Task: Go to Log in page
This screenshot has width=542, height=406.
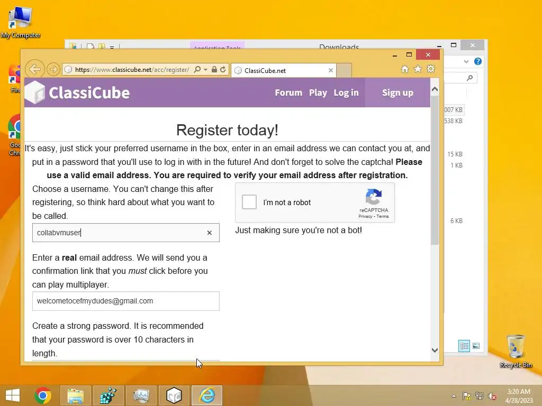Action: tap(346, 93)
